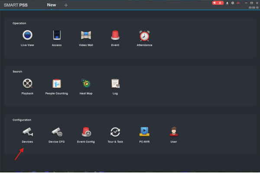Open the Event alarm module
Image resolution: width=260 pixels, height=173 pixels.
coord(115,38)
